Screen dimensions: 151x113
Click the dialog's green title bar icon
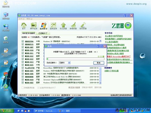tap(46, 46)
